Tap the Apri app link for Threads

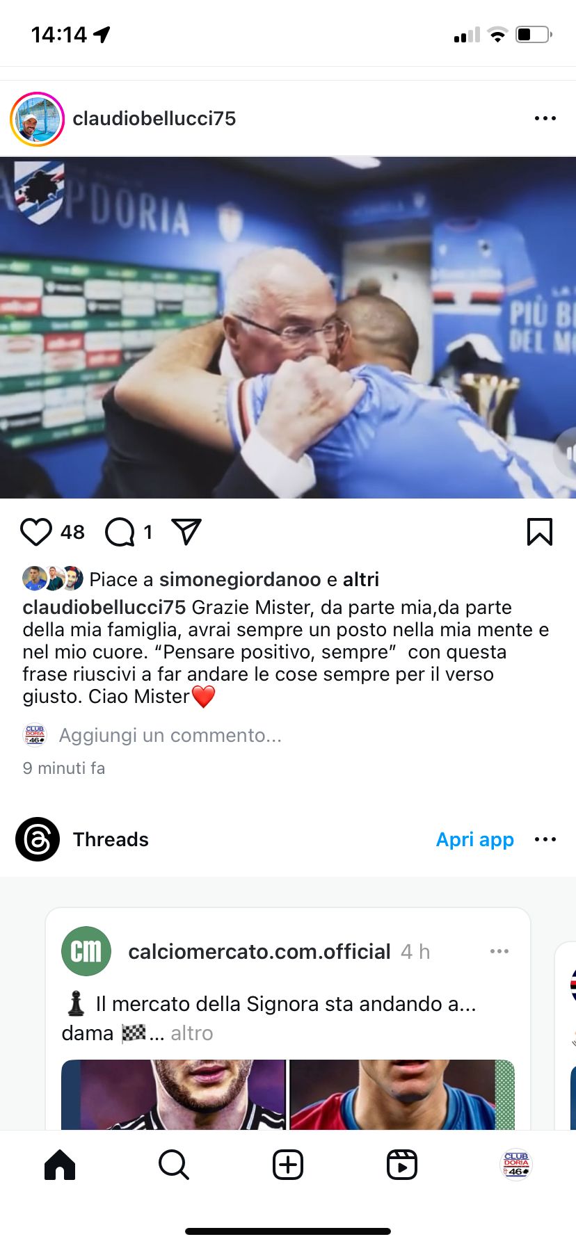point(475,839)
